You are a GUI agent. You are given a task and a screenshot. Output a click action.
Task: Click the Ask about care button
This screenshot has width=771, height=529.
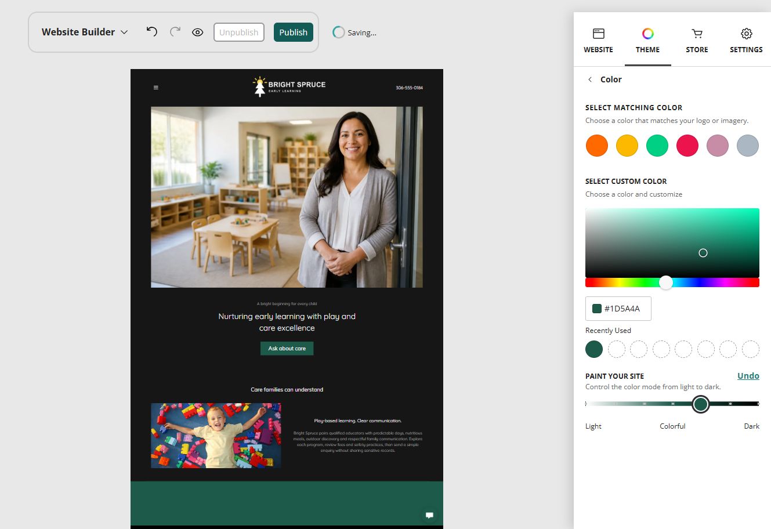287,349
